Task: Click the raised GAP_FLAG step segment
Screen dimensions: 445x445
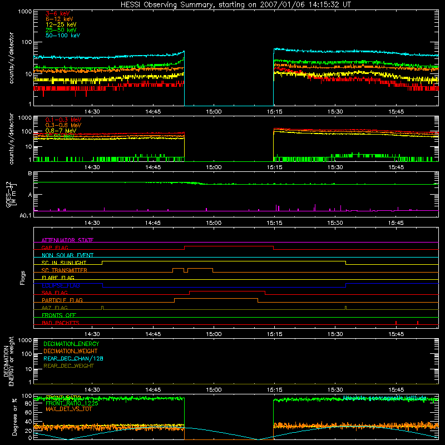Action: 229,246
